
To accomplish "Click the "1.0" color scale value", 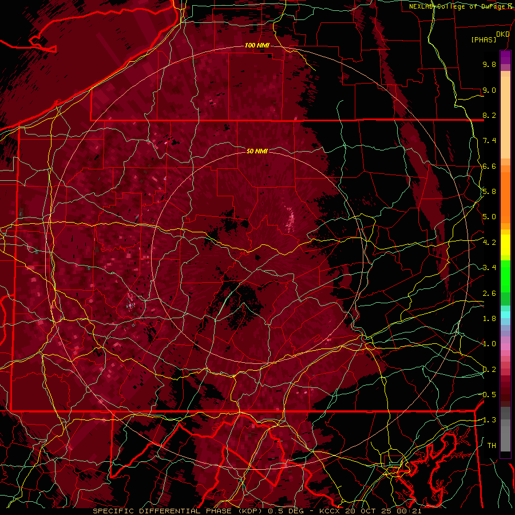I will click(x=489, y=344).
